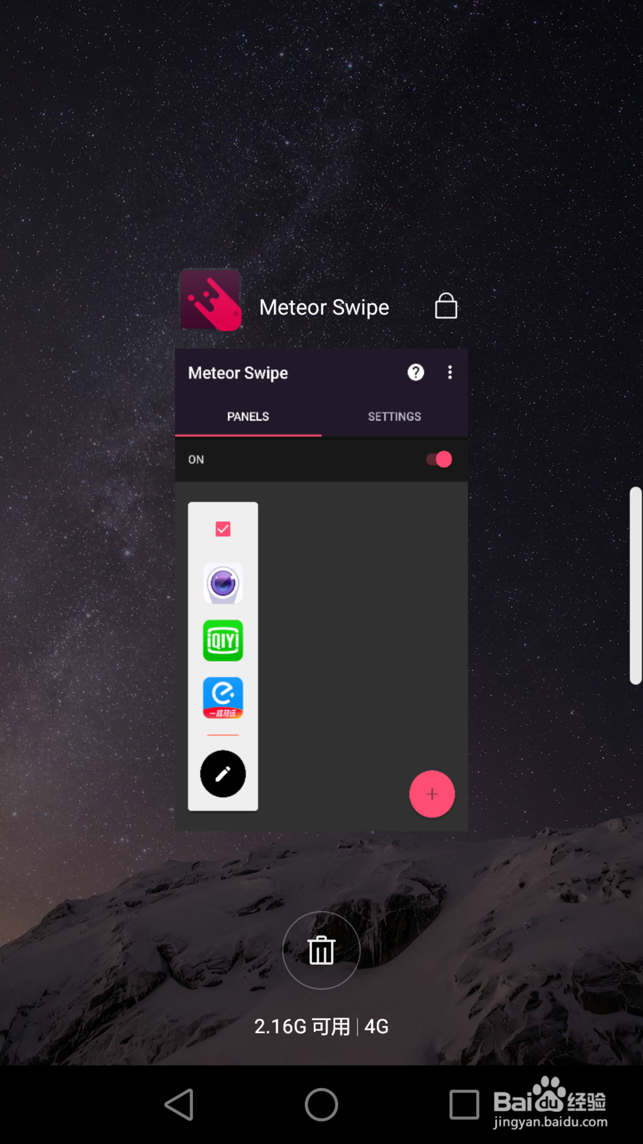Switch to the SETTINGS tab
This screenshot has height=1144, width=643.
[394, 416]
